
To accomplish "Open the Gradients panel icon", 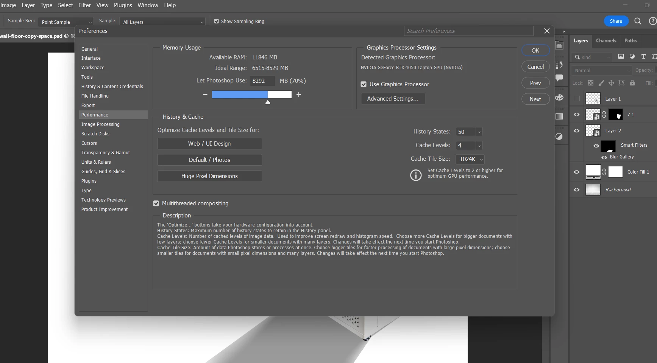I will tap(559, 116).
